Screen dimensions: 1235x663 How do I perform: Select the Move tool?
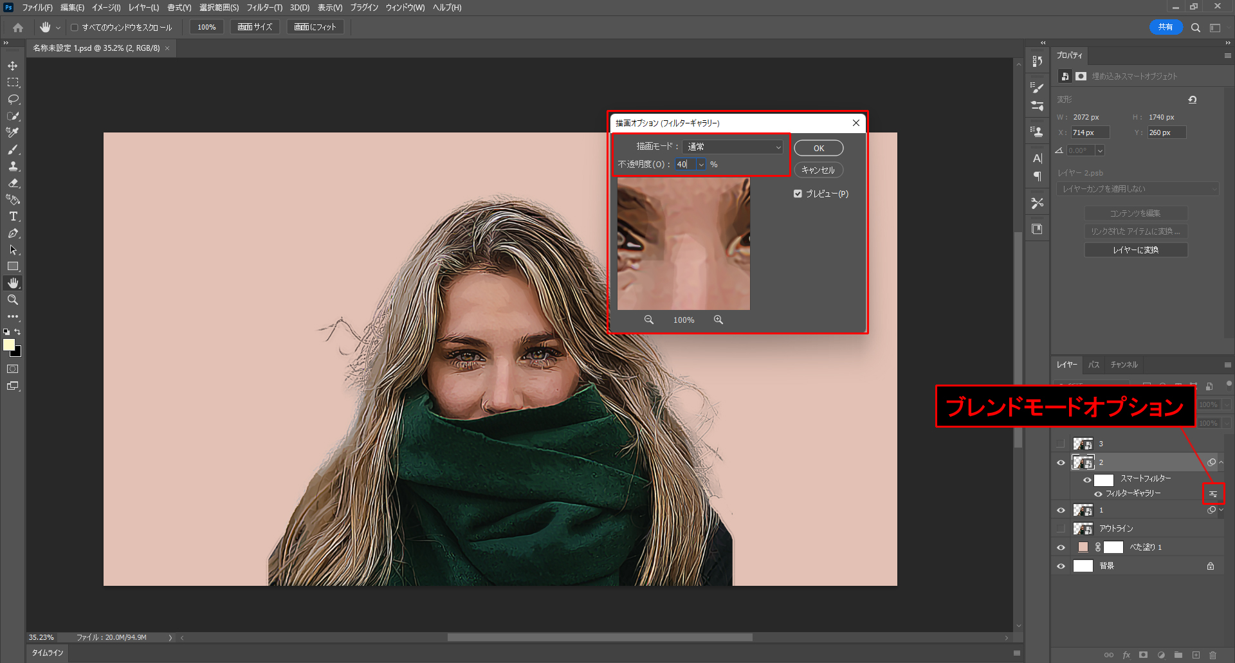(x=13, y=66)
